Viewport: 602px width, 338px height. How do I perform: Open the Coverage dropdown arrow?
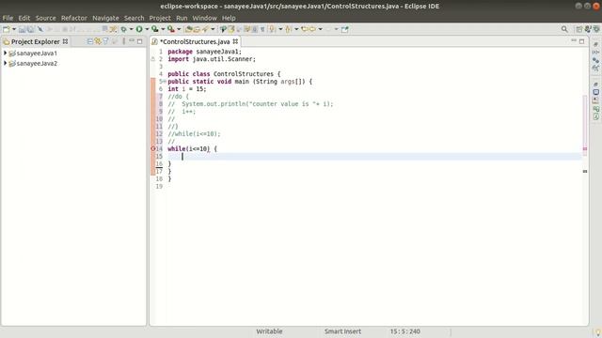point(163,29)
